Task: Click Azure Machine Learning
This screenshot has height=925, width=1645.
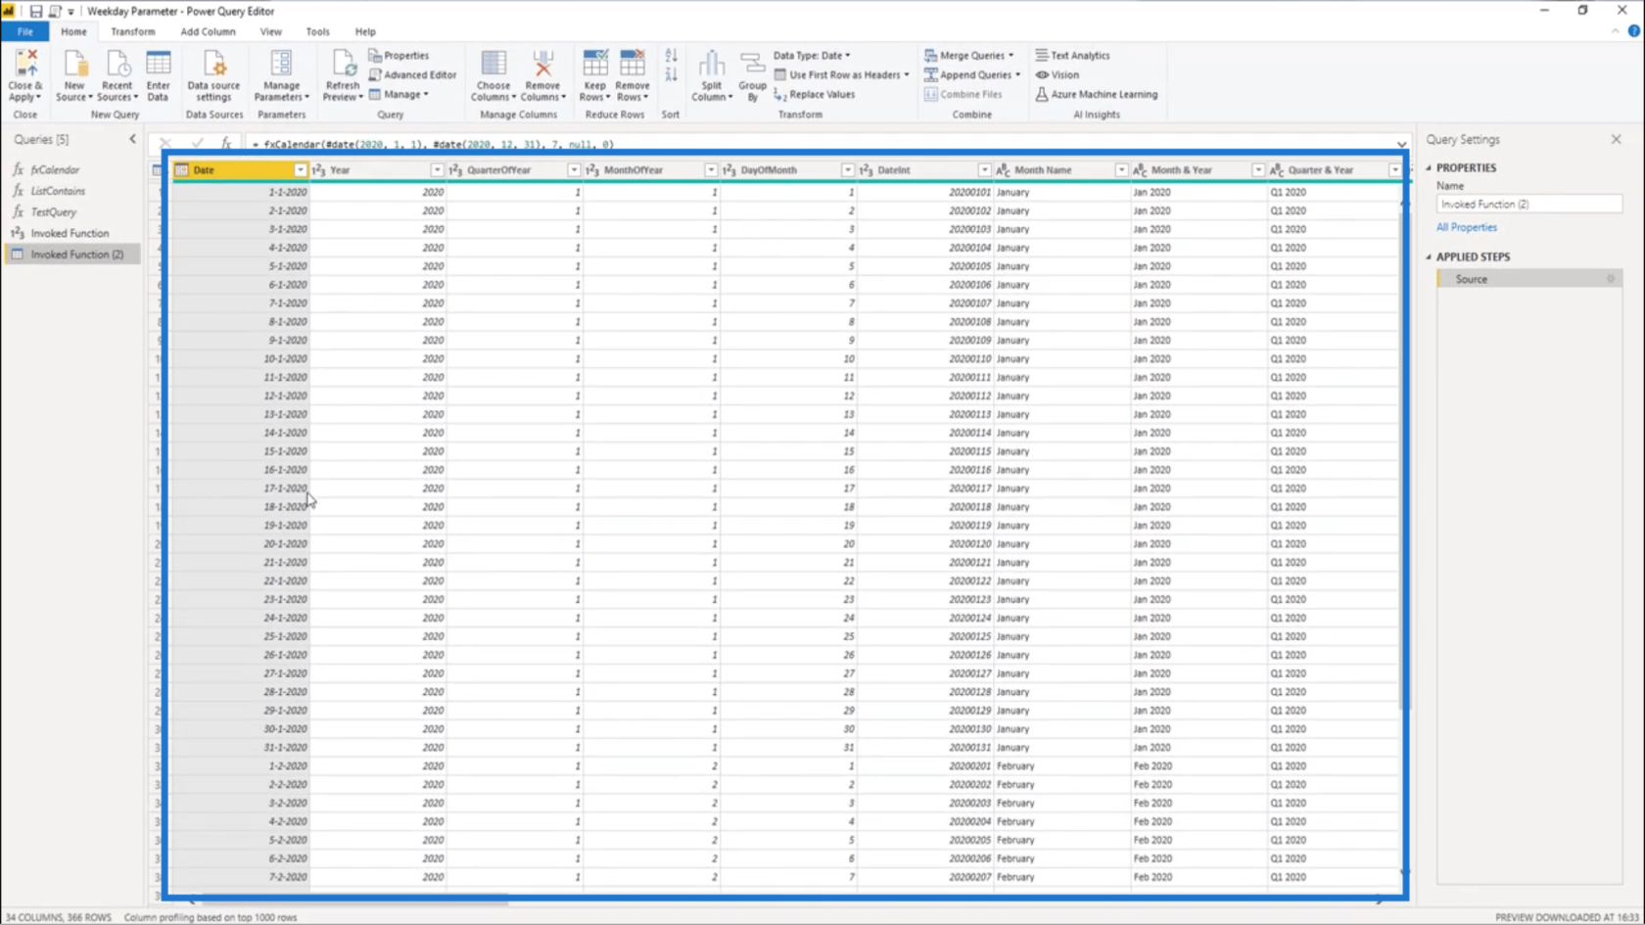Action: 1096,95
